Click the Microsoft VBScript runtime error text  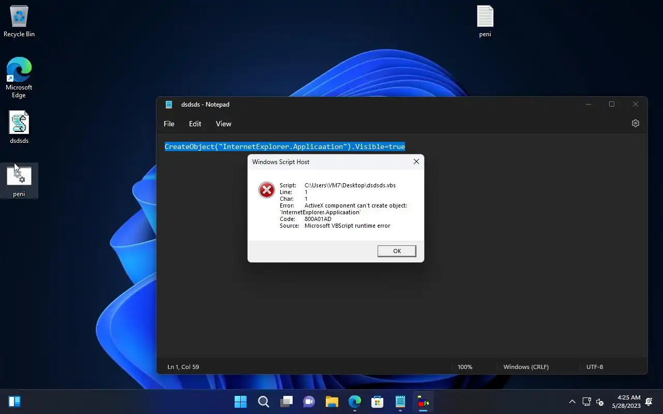(347, 226)
